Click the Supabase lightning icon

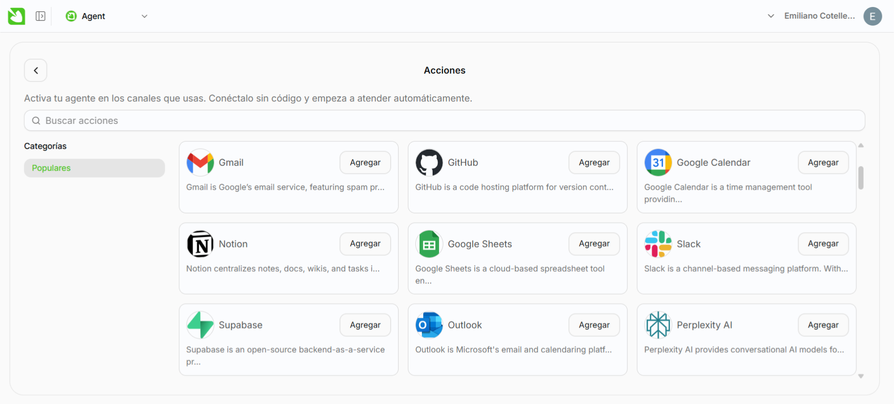tap(200, 325)
